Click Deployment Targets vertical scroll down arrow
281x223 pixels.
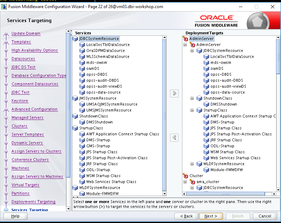click(278, 190)
